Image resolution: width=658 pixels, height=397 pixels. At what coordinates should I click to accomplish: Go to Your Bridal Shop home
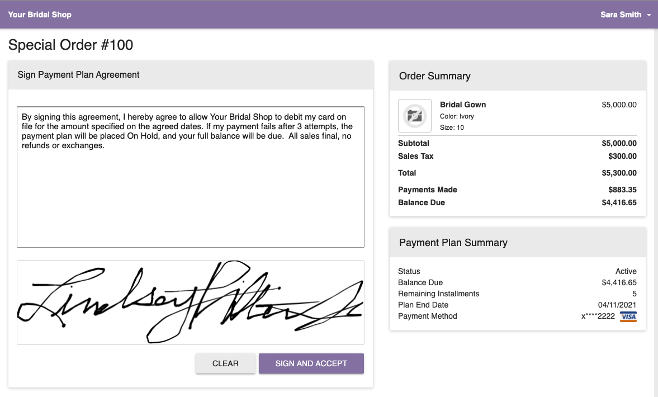coord(40,15)
